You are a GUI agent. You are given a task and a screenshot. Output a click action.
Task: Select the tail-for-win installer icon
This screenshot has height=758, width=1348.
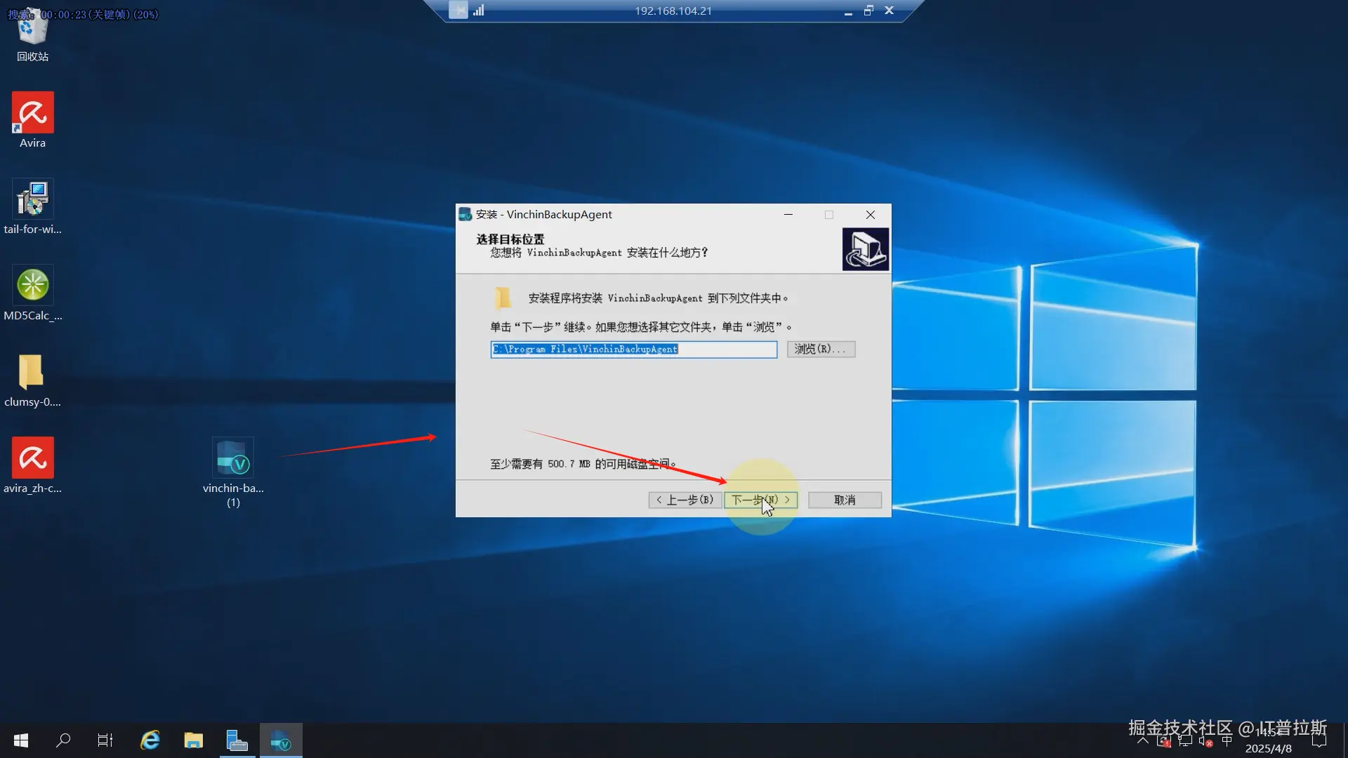[32, 200]
